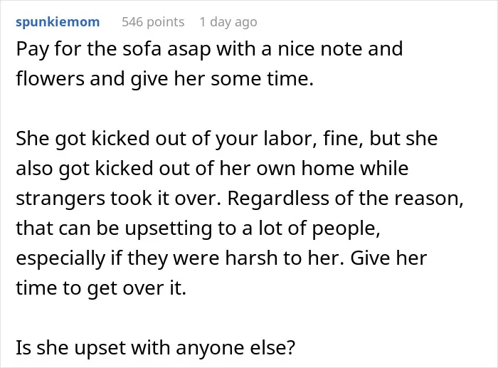Click the line starting 'Pay for the sofa'
498x368 pixels.
[209, 49]
